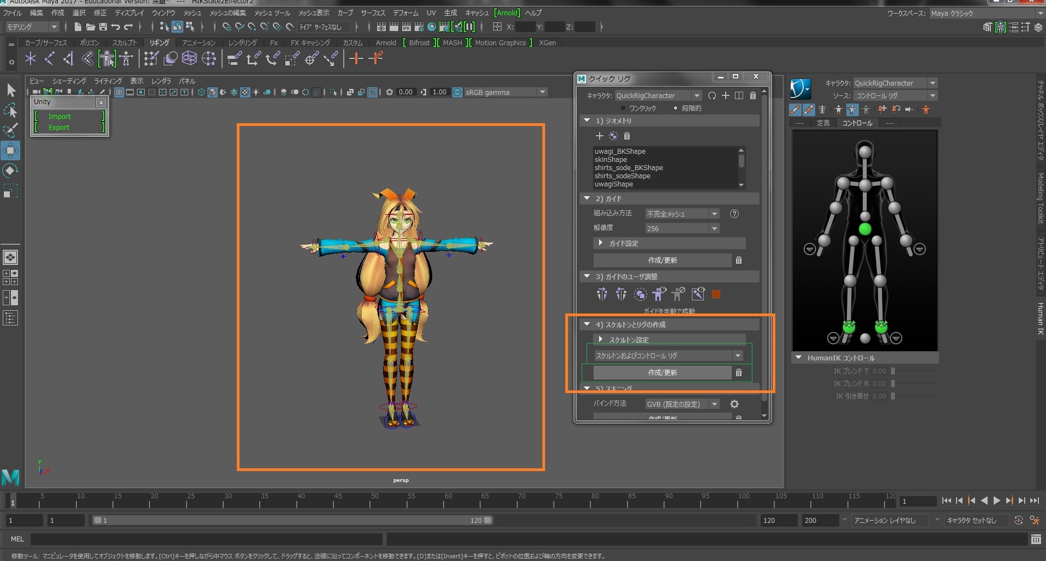1046x561 pixels.
Task: Choose the Move tool in the toolbox
Action: tap(10, 150)
